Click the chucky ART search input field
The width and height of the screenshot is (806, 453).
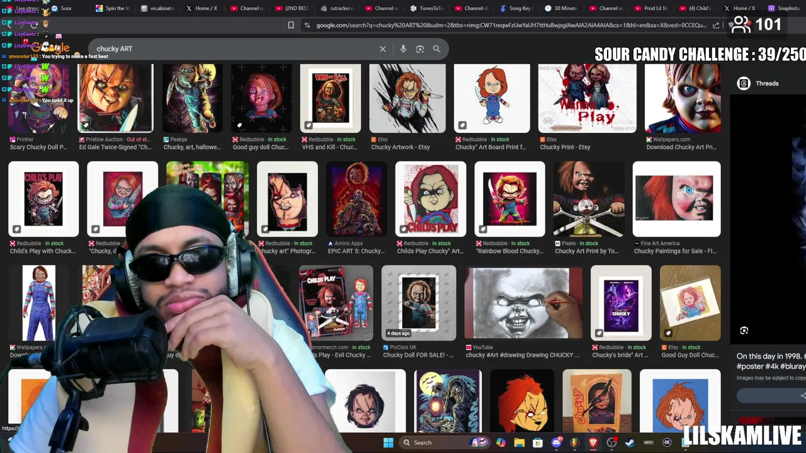(233, 49)
